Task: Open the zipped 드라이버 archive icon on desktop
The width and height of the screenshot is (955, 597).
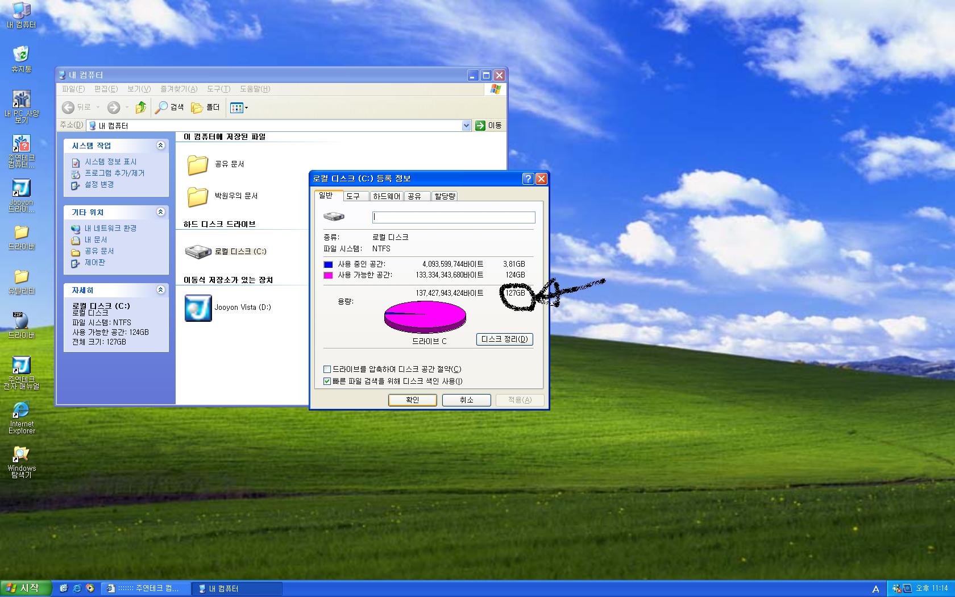Action: [21, 325]
